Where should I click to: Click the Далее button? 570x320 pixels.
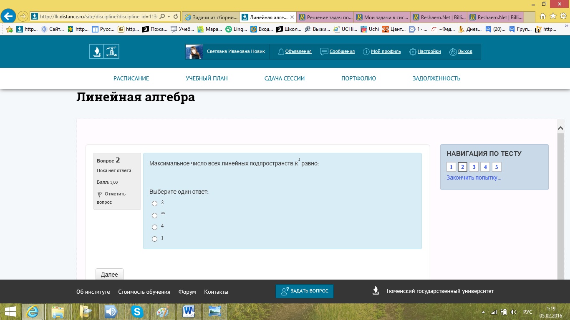pos(109,275)
